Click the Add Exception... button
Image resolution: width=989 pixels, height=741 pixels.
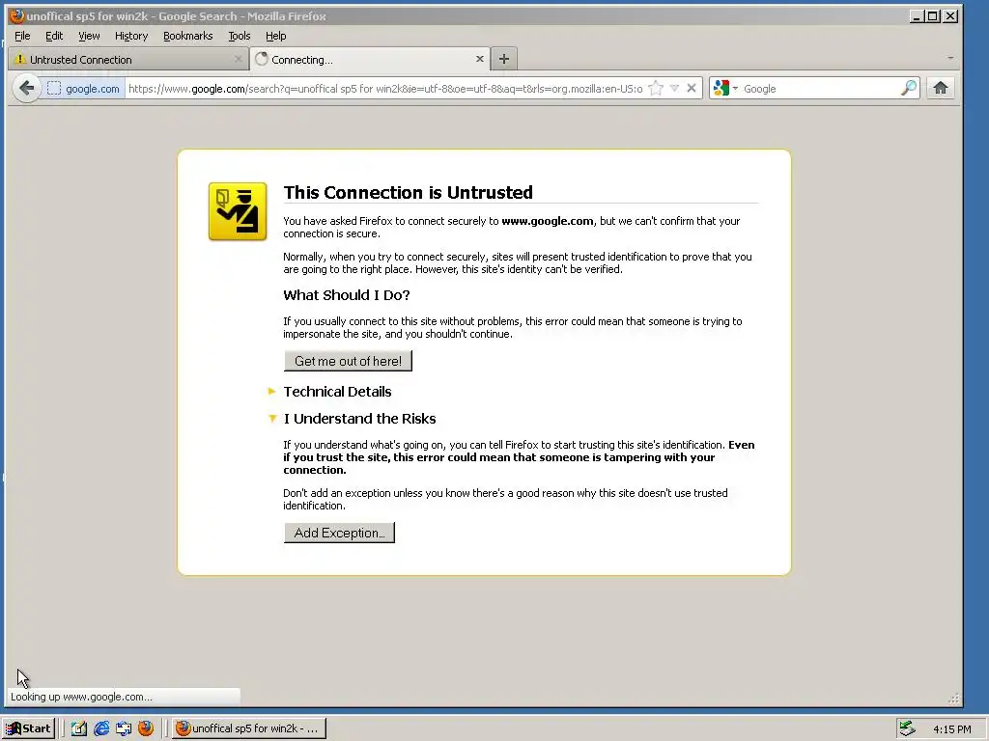339,533
